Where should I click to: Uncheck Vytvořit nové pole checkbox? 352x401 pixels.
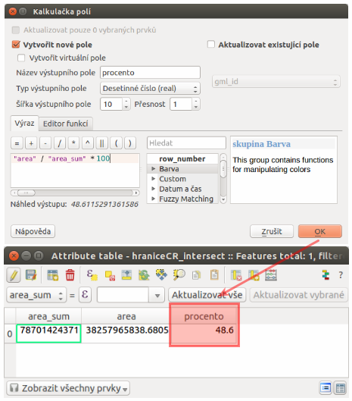point(16,45)
